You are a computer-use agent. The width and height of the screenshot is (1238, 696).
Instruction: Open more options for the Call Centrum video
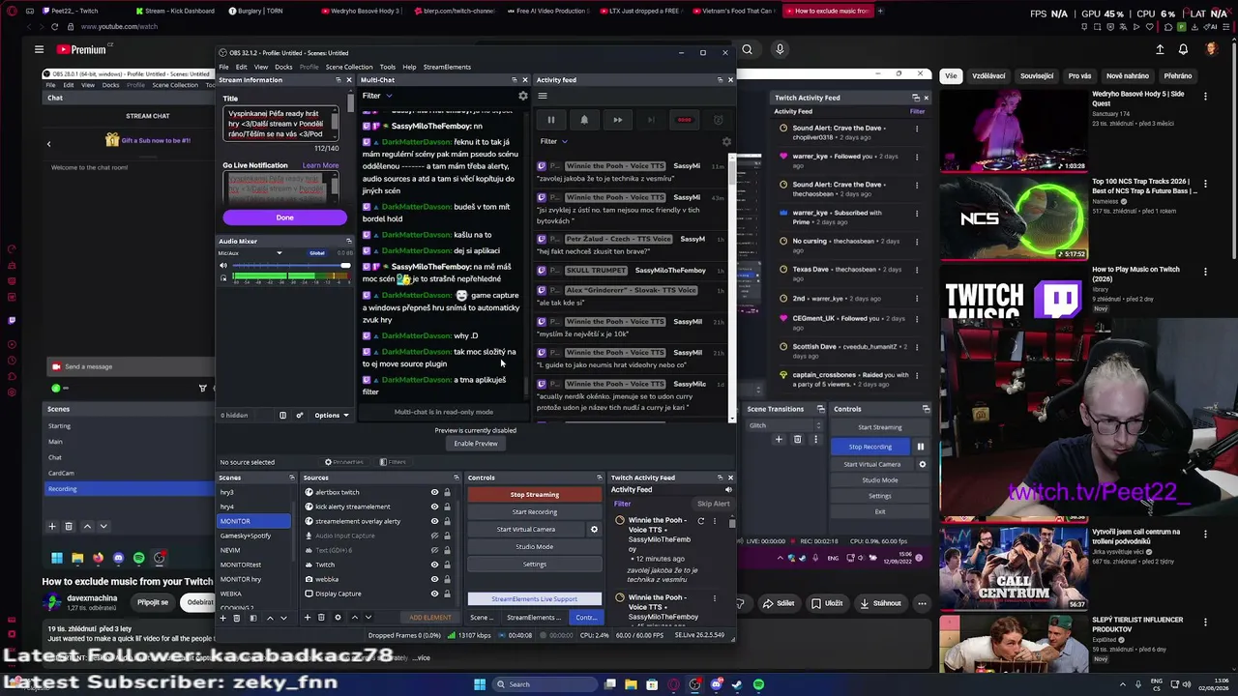coord(1205,533)
